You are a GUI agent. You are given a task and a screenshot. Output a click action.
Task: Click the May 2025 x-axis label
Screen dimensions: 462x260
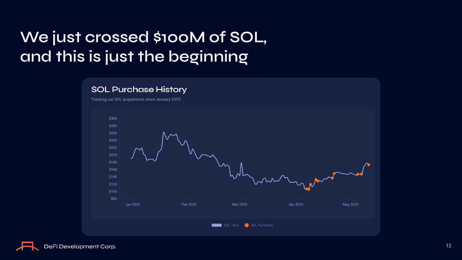point(350,205)
